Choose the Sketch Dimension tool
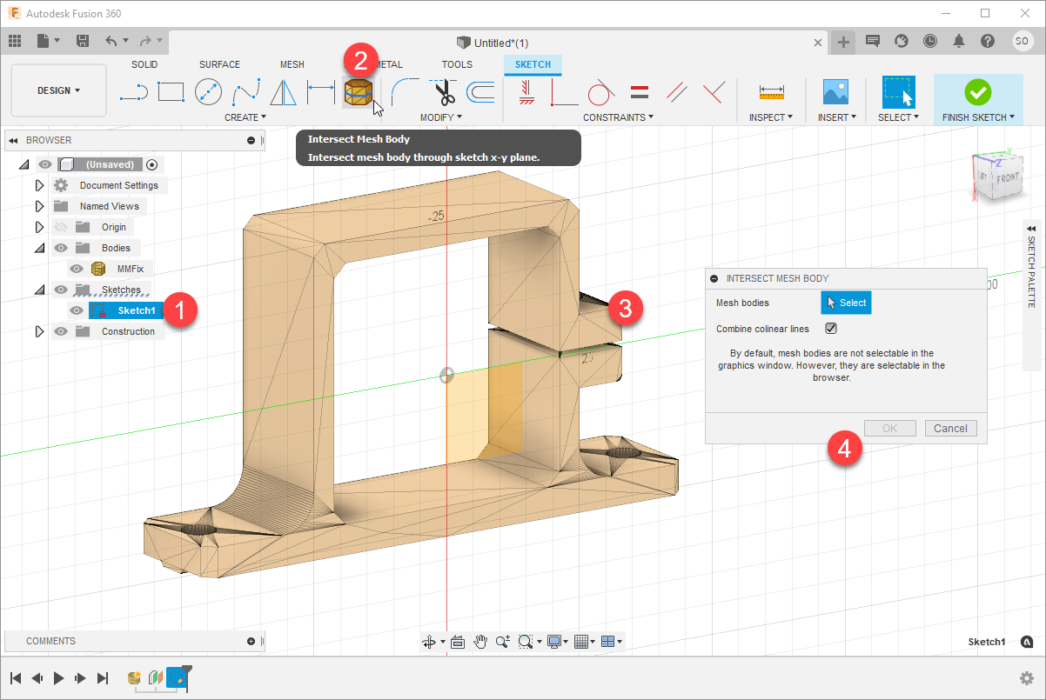The height and width of the screenshot is (700, 1046). coord(321,91)
